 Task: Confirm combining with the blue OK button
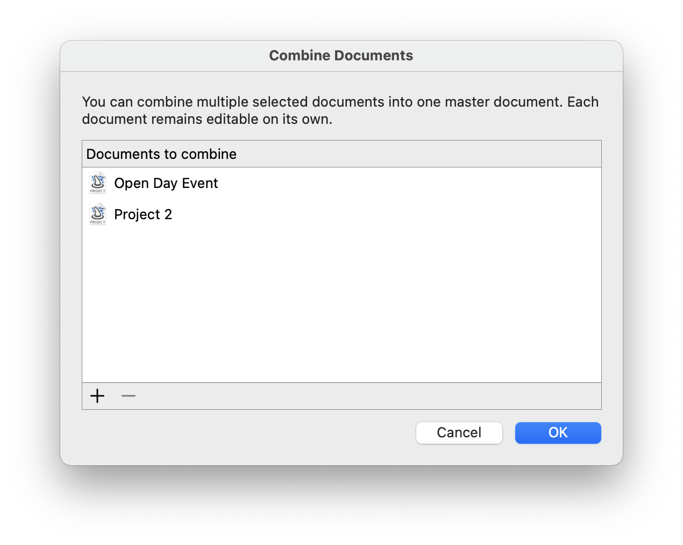click(x=558, y=432)
